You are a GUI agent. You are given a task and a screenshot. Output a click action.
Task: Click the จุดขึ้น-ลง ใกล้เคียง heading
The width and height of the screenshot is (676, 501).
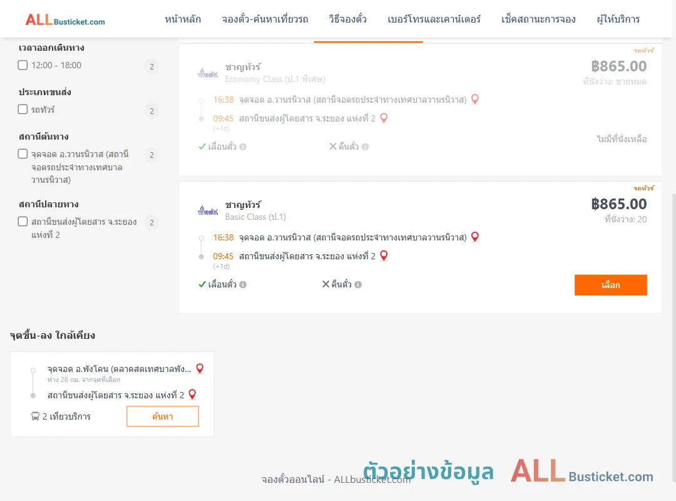[x=53, y=335]
